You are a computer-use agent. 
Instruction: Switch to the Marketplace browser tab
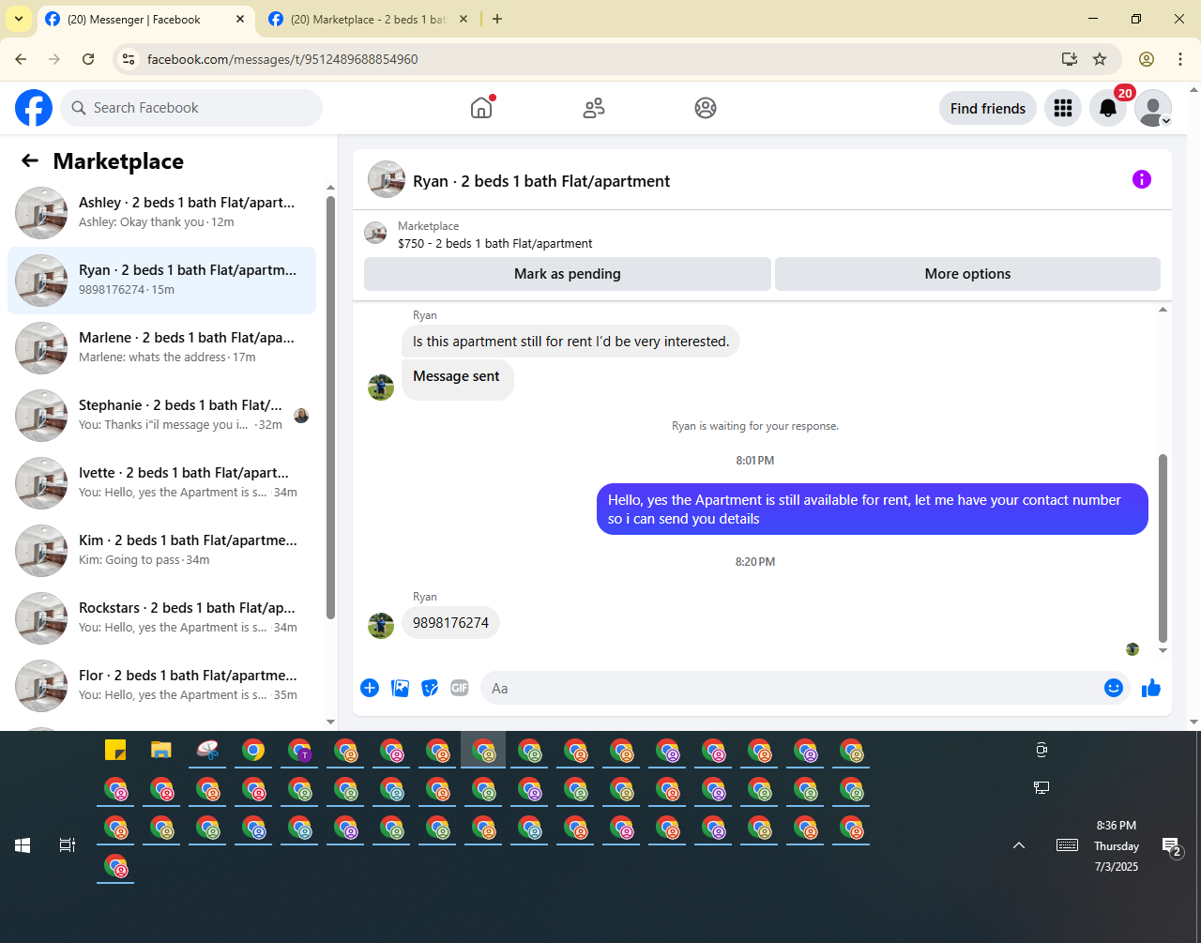pyautogui.click(x=368, y=19)
